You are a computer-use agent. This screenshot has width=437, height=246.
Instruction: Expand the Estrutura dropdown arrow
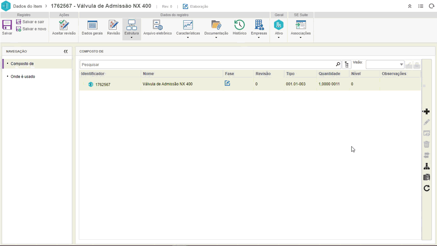click(132, 37)
